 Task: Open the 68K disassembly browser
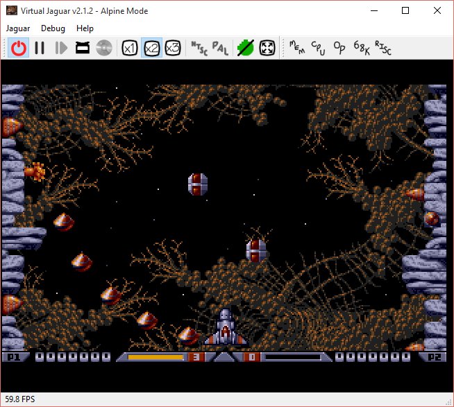362,48
